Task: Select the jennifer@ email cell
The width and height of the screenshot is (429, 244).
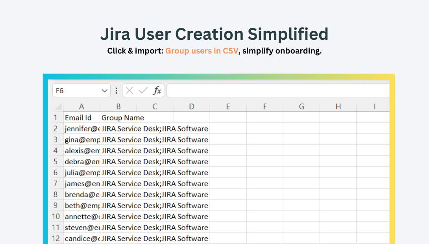Action: 81,129
